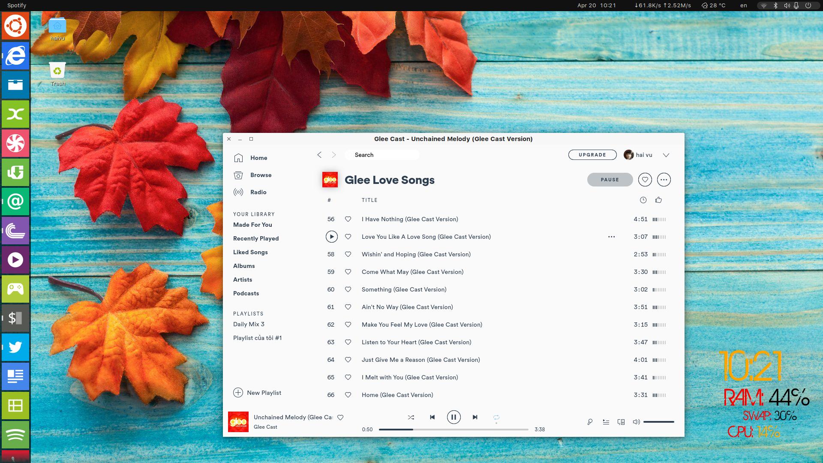Open Liked Songs

tap(250, 252)
